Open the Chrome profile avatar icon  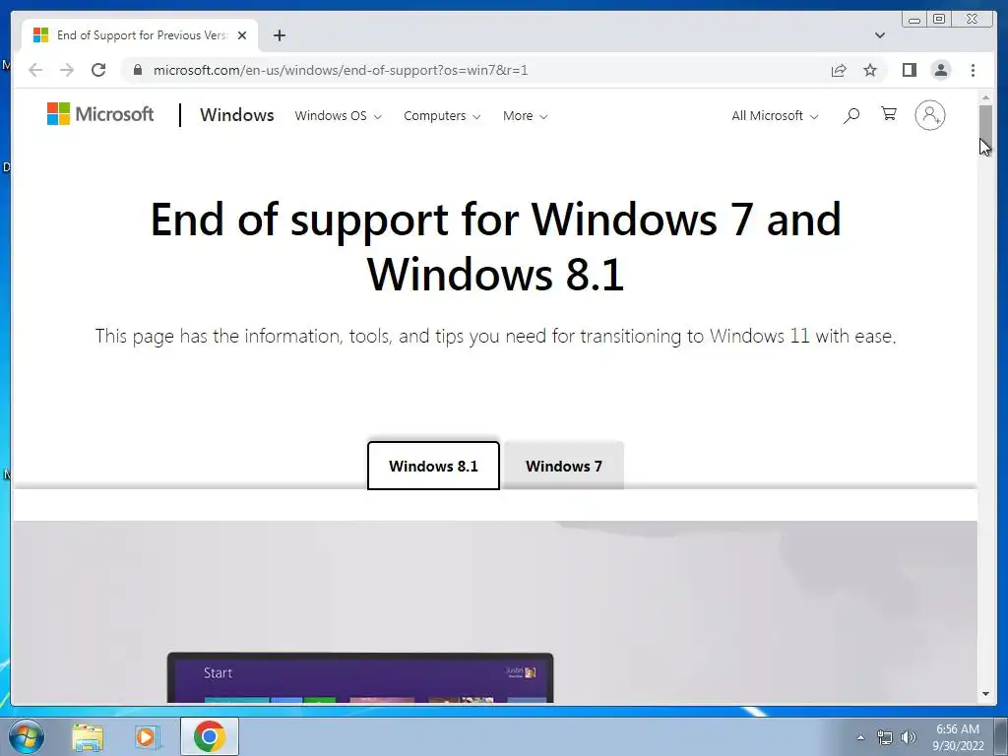(x=940, y=70)
